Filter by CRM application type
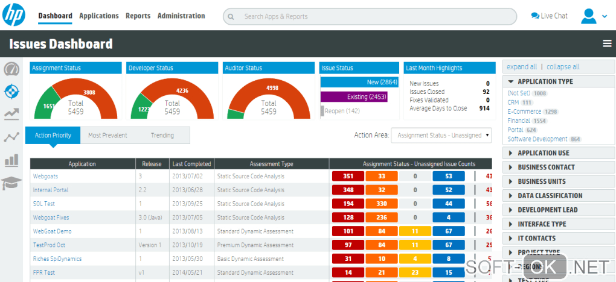616x282 pixels. (513, 102)
